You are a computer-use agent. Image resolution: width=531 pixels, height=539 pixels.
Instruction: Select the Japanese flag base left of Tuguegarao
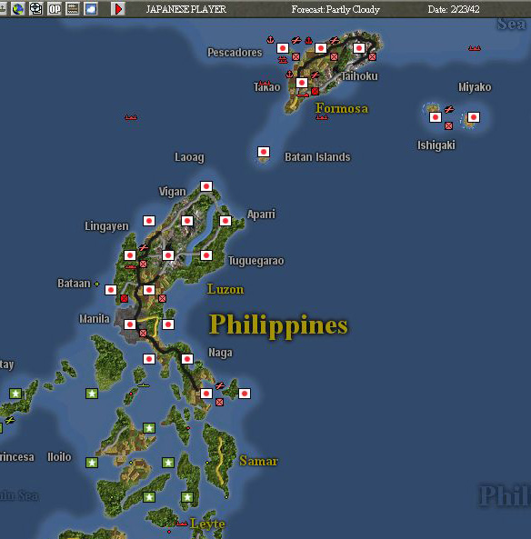tap(206, 255)
